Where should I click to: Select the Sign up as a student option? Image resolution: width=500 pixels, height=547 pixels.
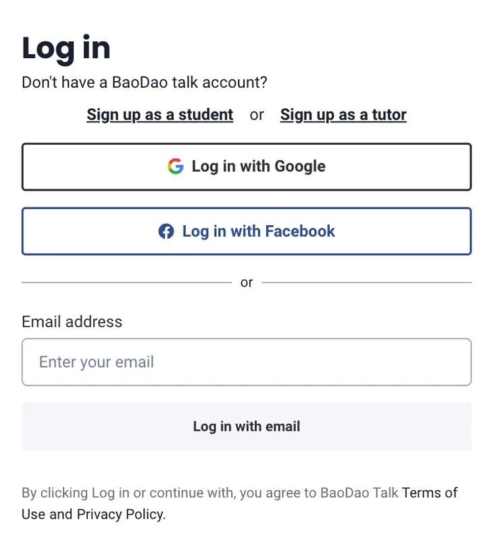(159, 115)
